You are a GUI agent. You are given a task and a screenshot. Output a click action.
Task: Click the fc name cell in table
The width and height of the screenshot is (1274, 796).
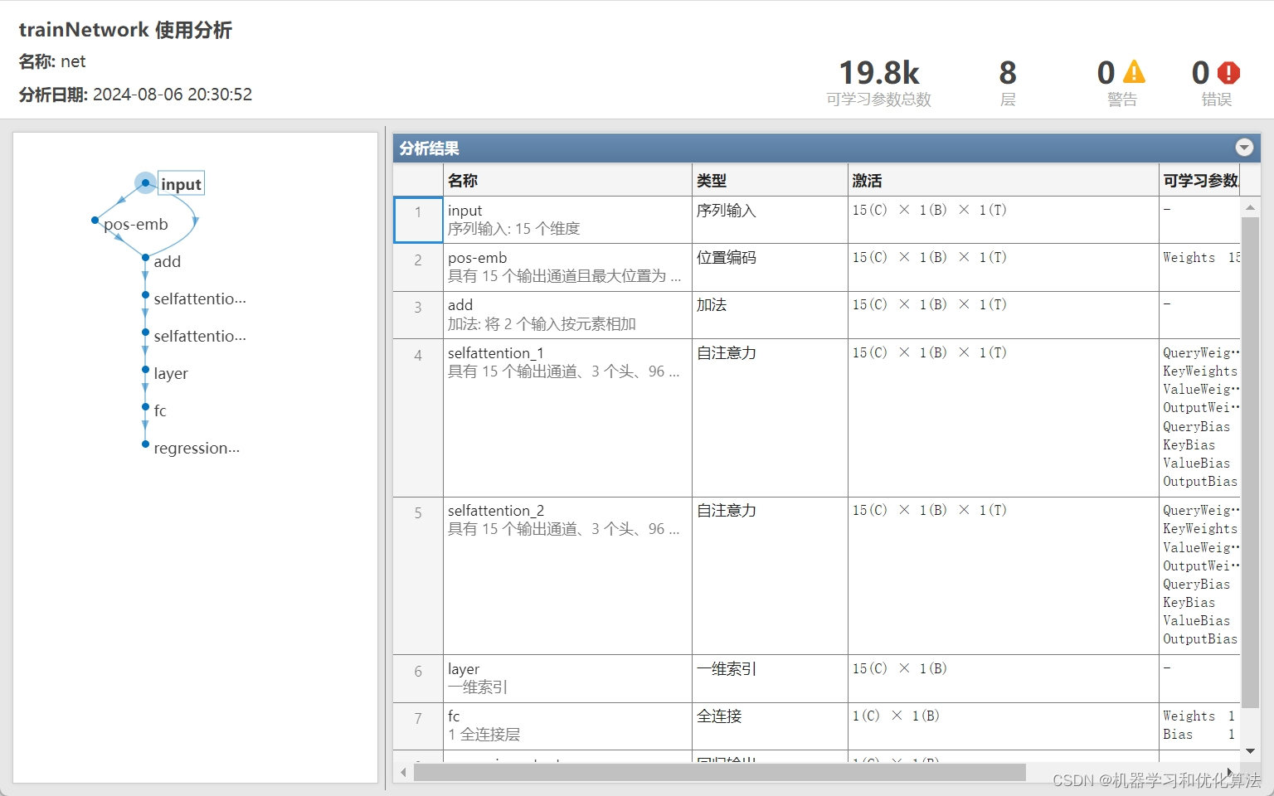pyautogui.click(x=567, y=726)
